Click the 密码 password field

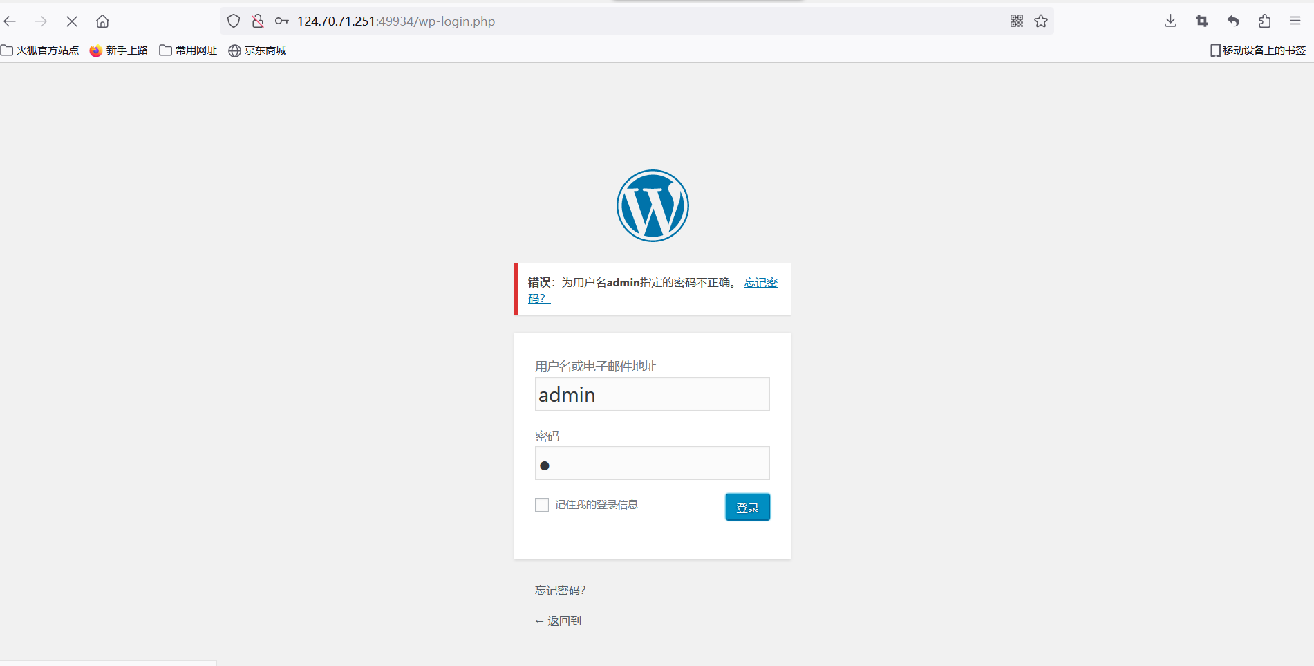652,463
